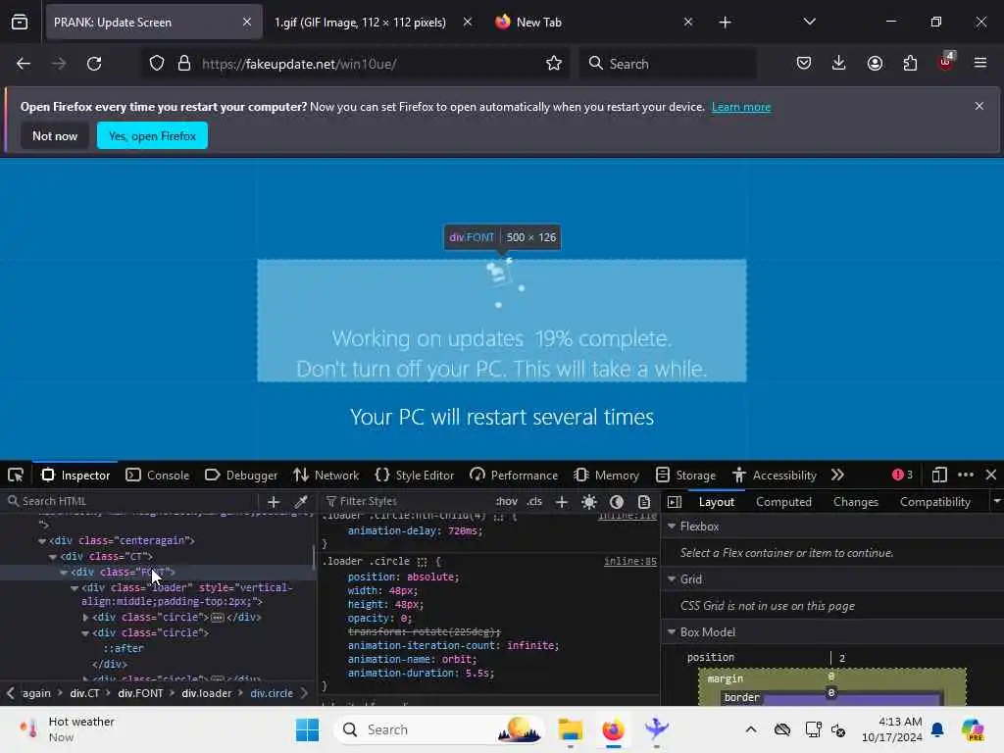The image size is (1004, 753).
Task: Click Yes, open Firefox button
Action: (152, 135)
